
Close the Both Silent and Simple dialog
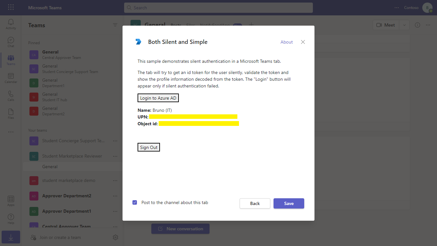coord(303,42)
